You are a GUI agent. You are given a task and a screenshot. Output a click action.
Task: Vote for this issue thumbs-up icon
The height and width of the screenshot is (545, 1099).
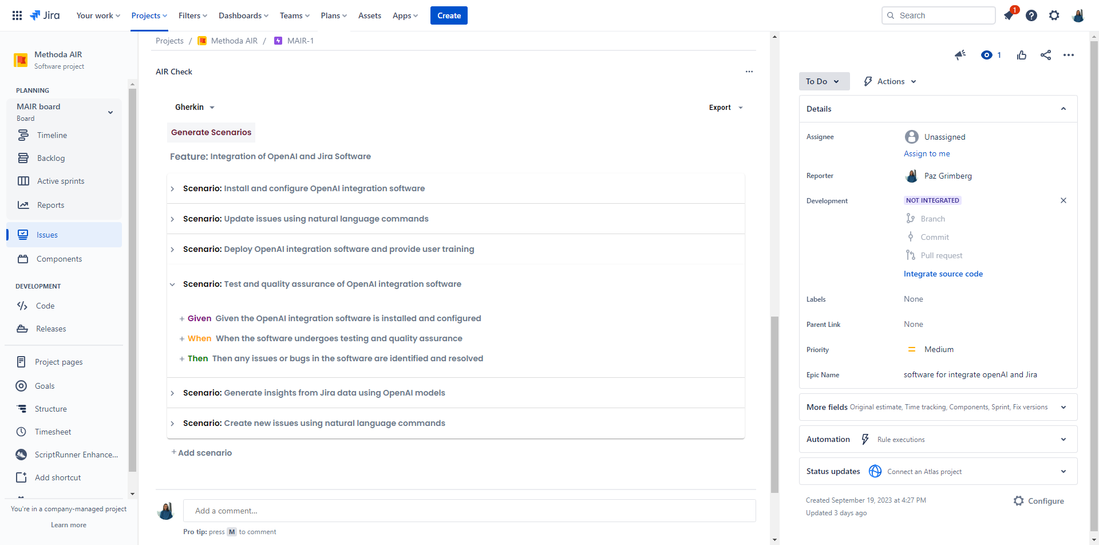(1022, 55)
